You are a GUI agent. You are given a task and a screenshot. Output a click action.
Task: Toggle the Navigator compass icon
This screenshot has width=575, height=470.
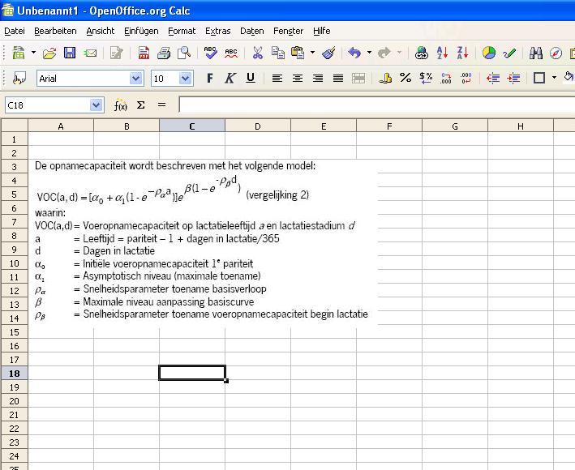556,53
